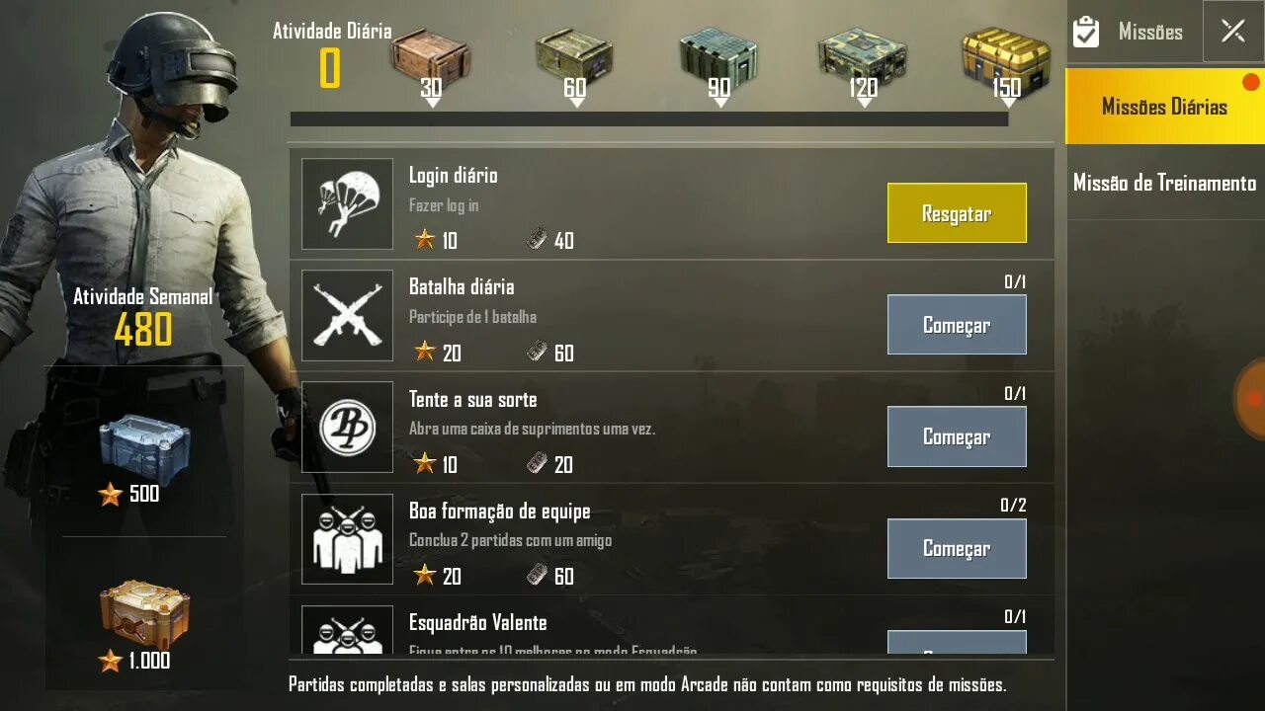Close the Missões panel with the X

[x=1232, y=32]
